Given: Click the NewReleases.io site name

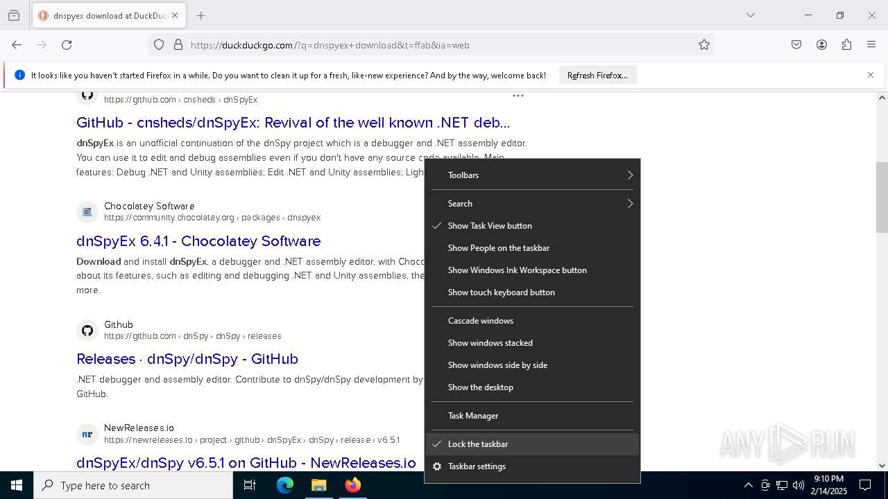Looking at the screenshot, I should [139, 428].
